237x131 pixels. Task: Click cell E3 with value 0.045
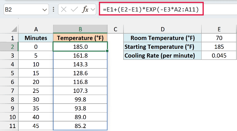tap(219, 56)
